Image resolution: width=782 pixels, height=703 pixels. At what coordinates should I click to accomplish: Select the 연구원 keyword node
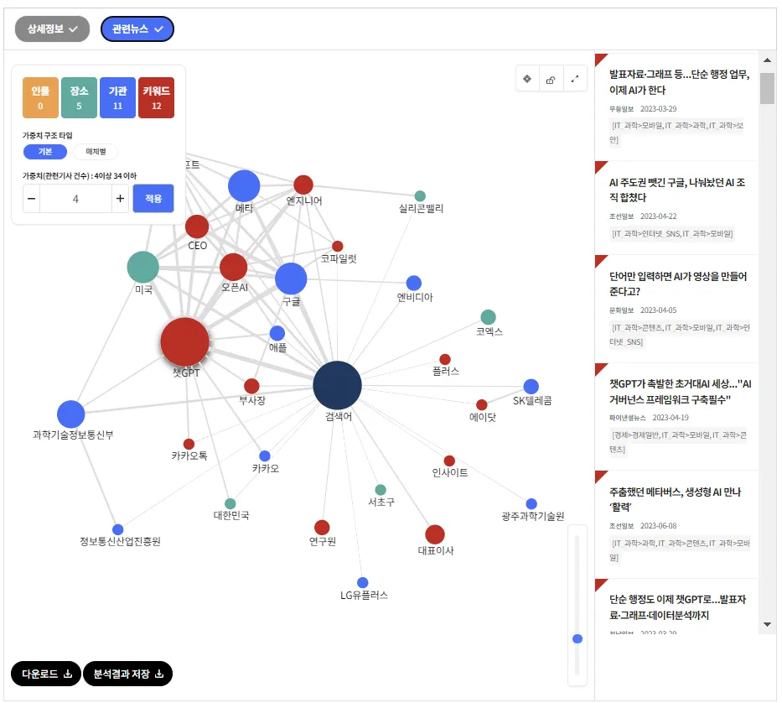point(322,527)
